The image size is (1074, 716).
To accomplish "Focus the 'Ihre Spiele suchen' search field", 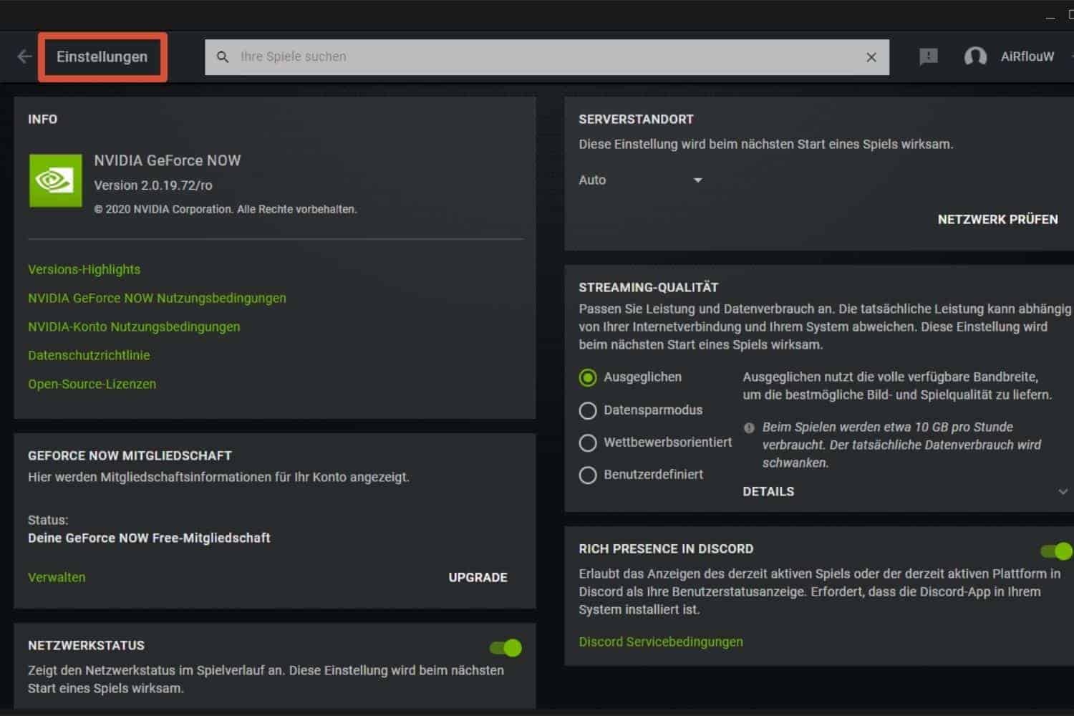I will tap(547, 57).
